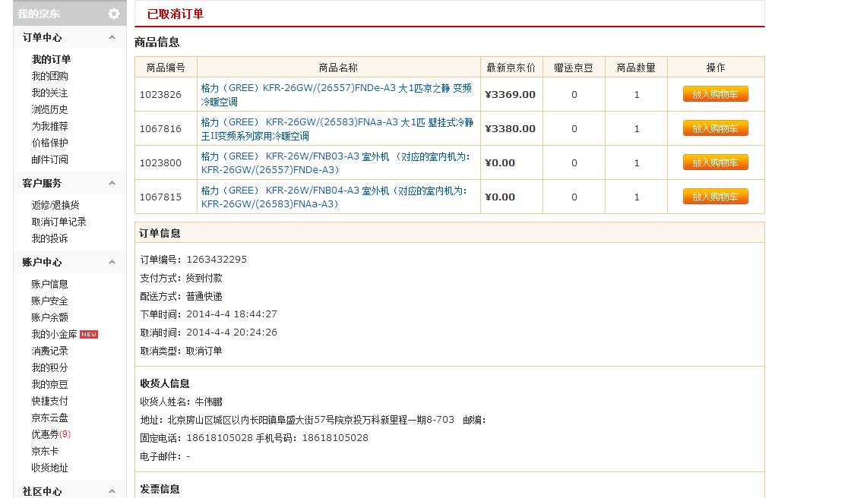Open 我的积分

pos(50,367)
